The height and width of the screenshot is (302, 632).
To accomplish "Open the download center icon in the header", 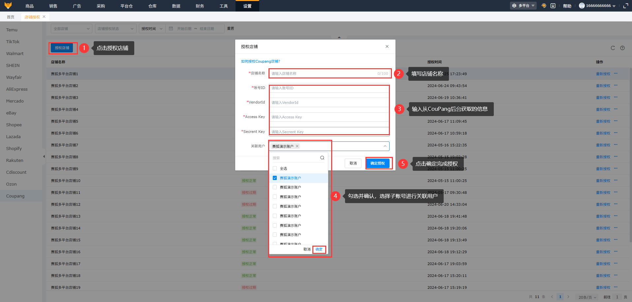I will (553, 6).
